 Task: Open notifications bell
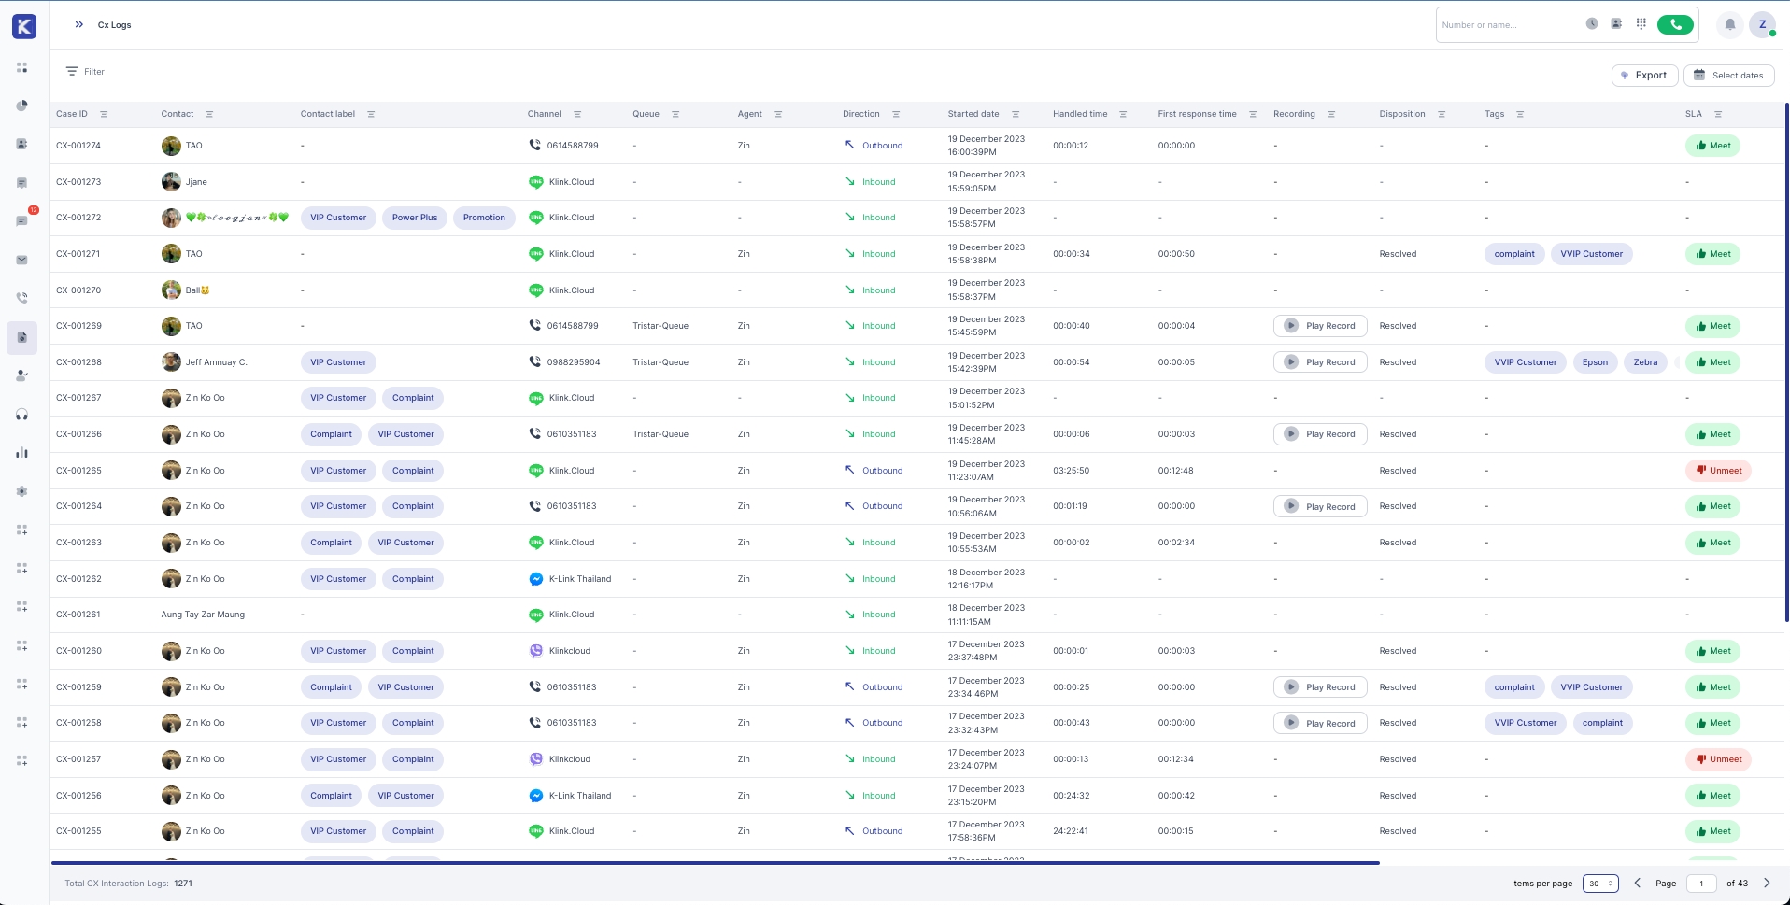[1729, 25]
